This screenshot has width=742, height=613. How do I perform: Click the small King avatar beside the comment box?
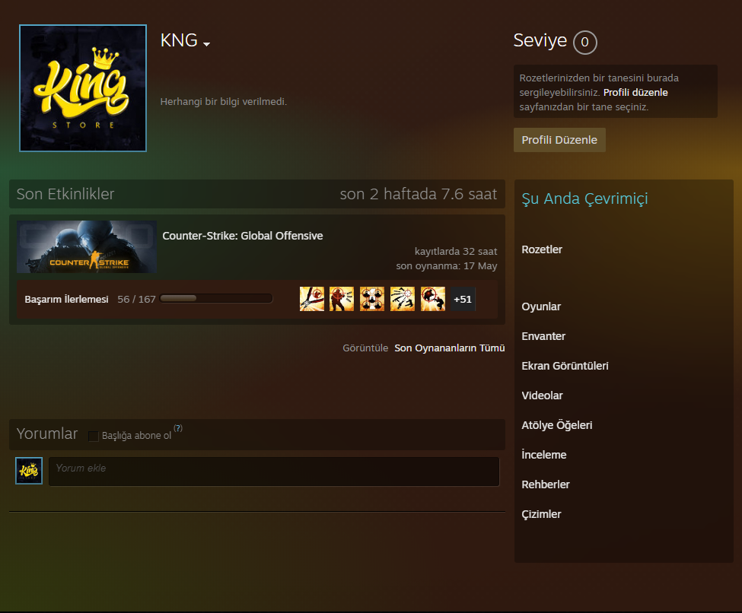click(29, 471)
